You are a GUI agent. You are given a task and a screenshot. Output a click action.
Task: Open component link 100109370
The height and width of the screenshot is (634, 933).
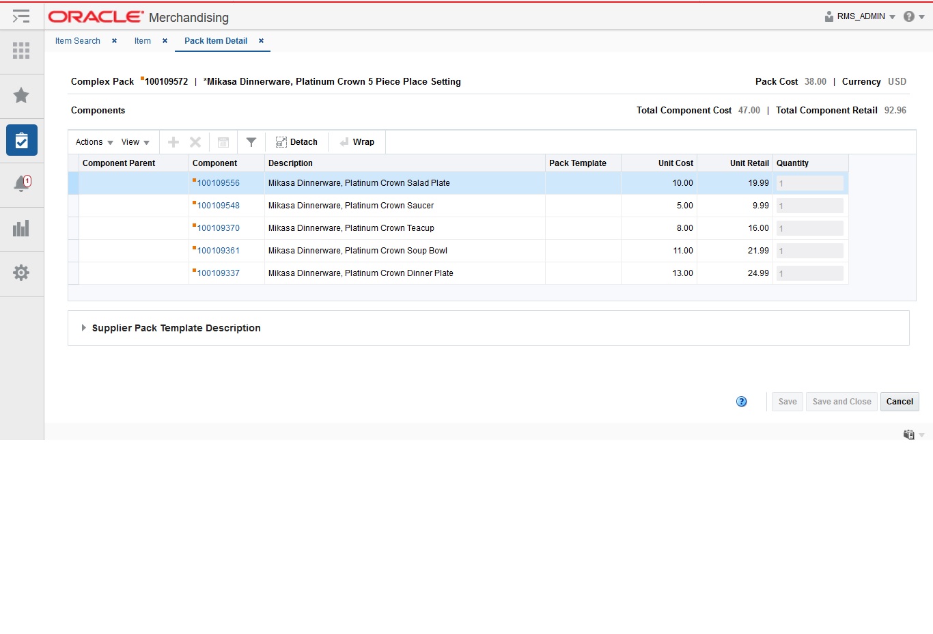coord(219,228)
